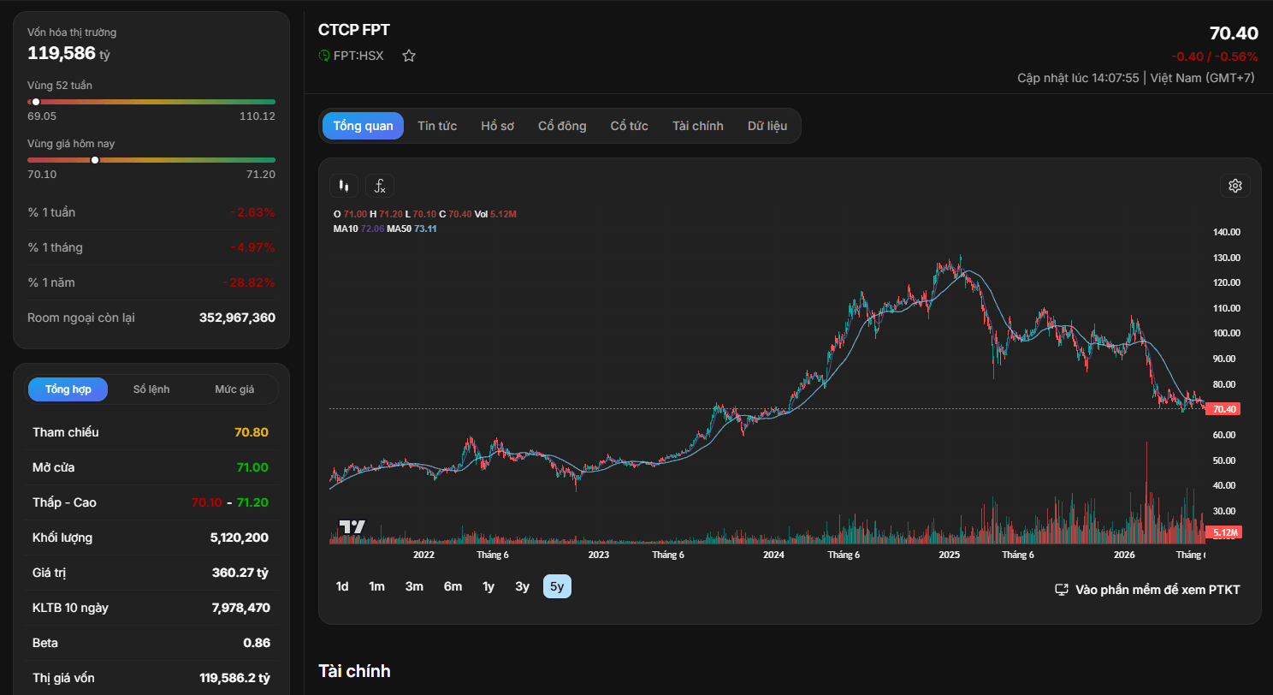Select the 1y time range
This screenshot has width=1273, height=695.
click(488, 586)
